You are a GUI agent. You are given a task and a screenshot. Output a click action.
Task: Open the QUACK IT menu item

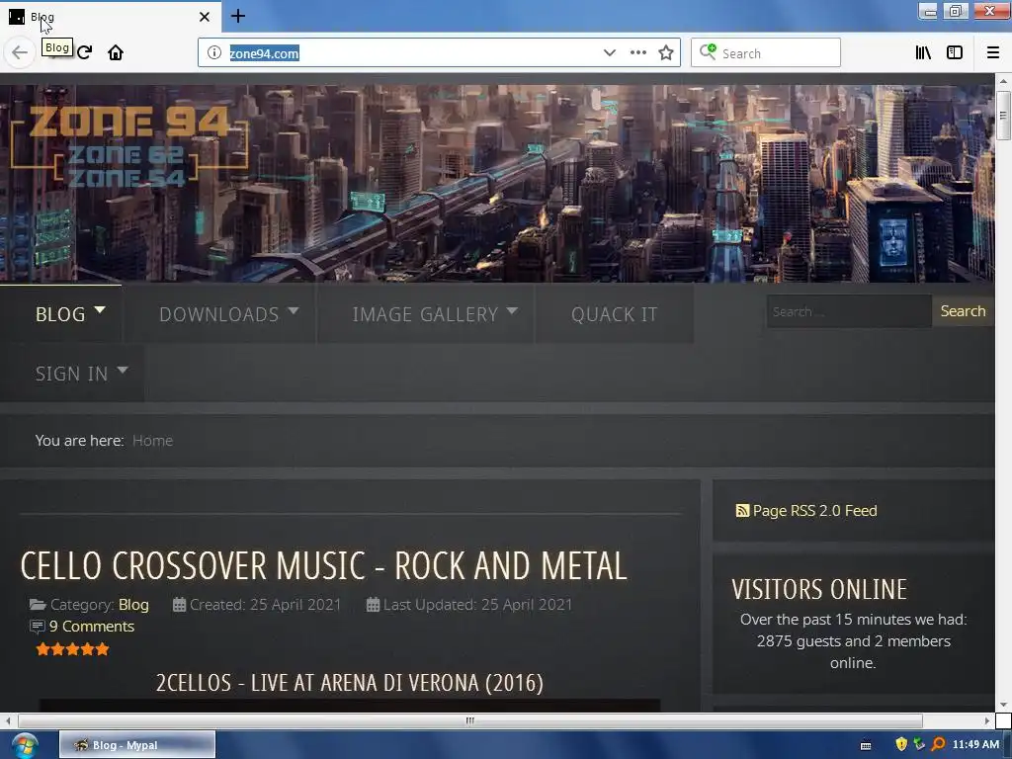point(614,314)
